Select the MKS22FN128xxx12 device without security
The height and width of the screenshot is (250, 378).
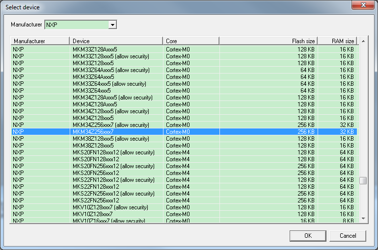click(184, 187)
